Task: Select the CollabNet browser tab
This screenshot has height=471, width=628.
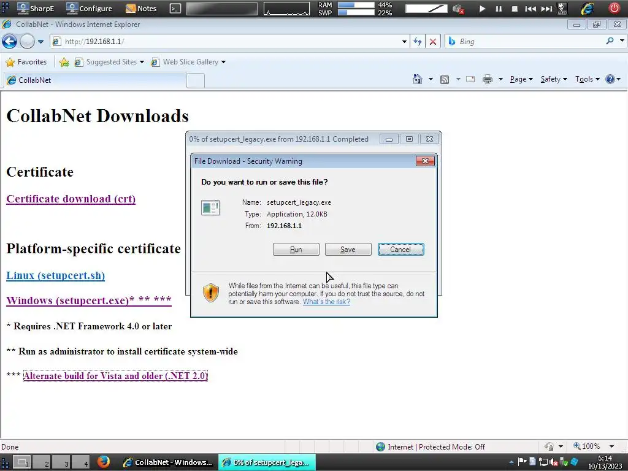Action: click(x=95, y=80)
